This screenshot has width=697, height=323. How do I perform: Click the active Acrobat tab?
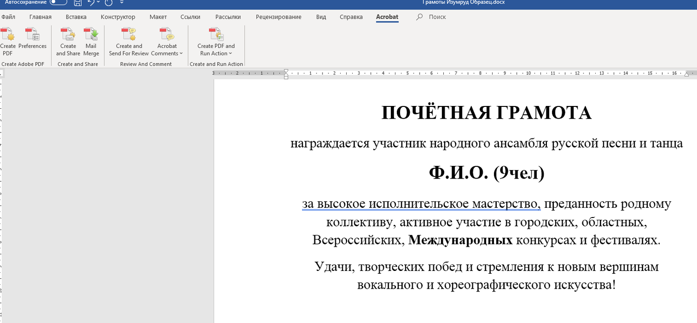[387, 17]
